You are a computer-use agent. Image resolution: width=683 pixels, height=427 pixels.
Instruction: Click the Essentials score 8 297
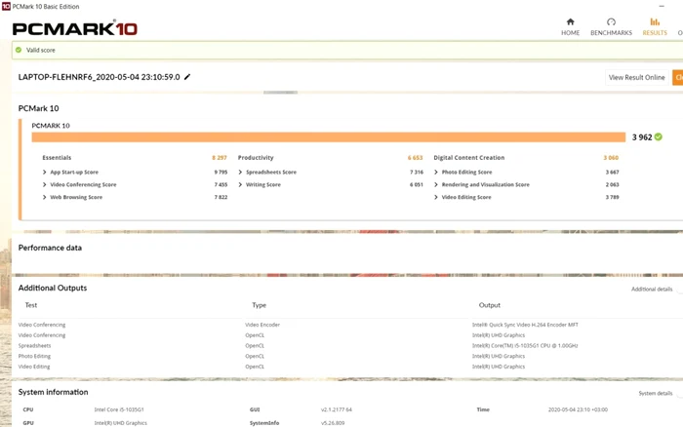(220, 158)
